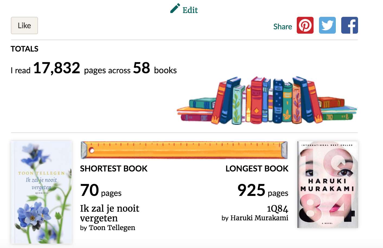Open the 1Q84 book cover
383x248 pixels.
click(328, 185)
